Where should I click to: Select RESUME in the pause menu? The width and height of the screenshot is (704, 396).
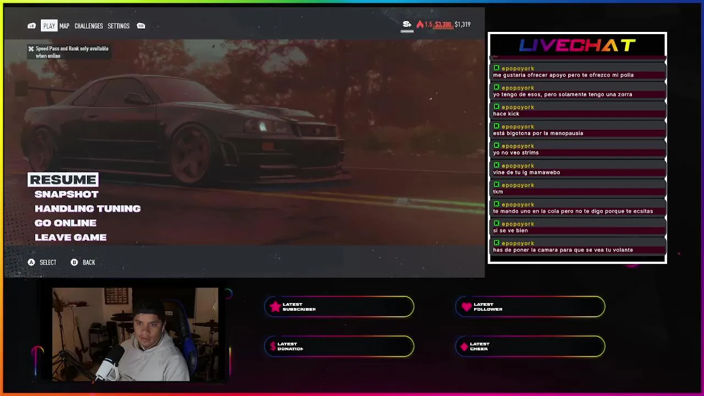point(63,180)
